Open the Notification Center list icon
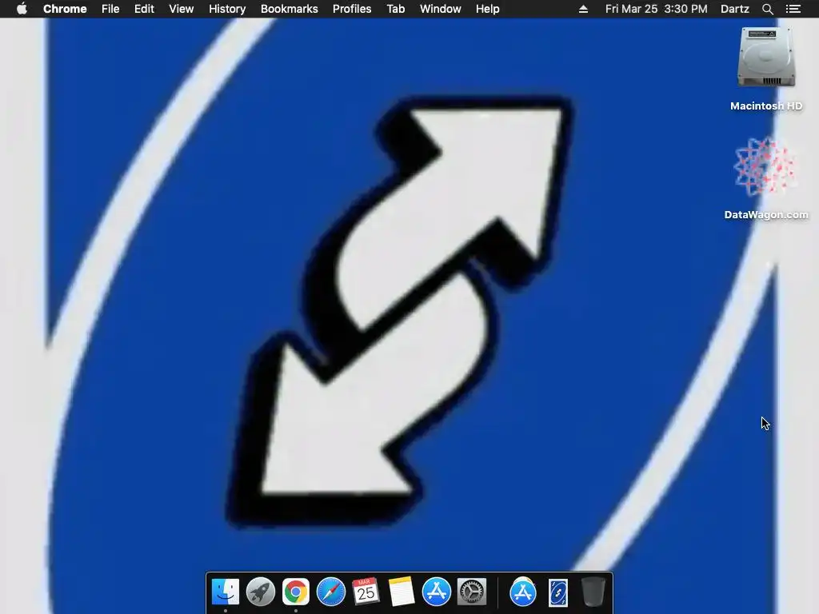 coord(793,9)
